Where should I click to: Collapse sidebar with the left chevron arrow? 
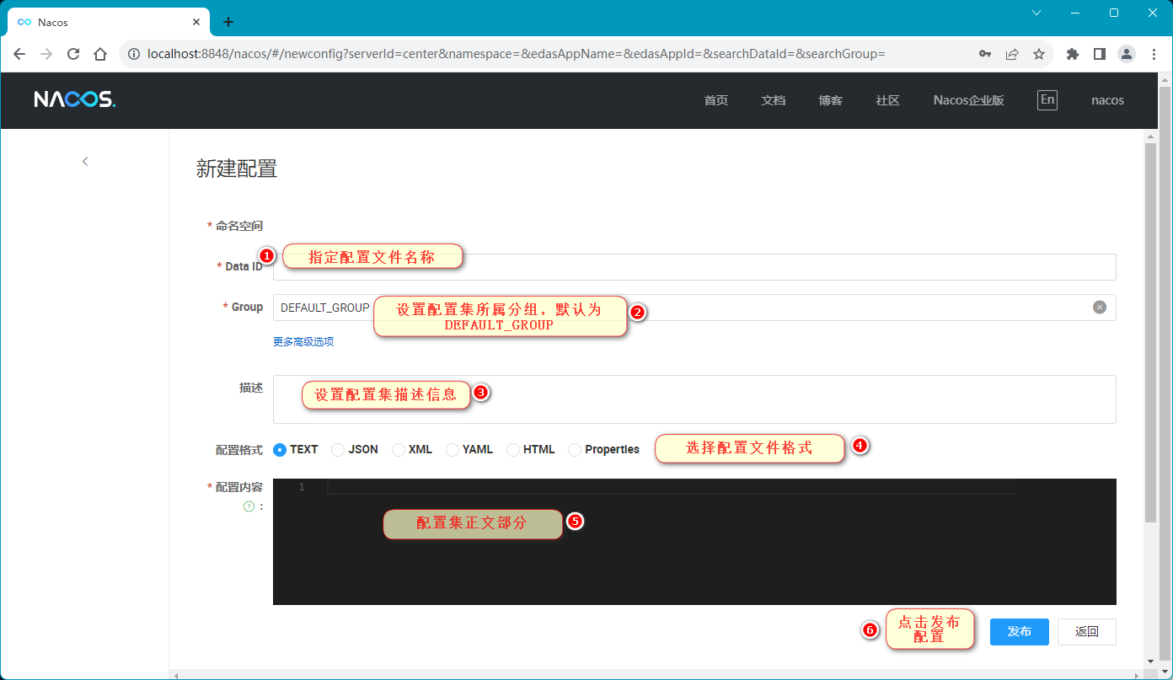[85, 161]
